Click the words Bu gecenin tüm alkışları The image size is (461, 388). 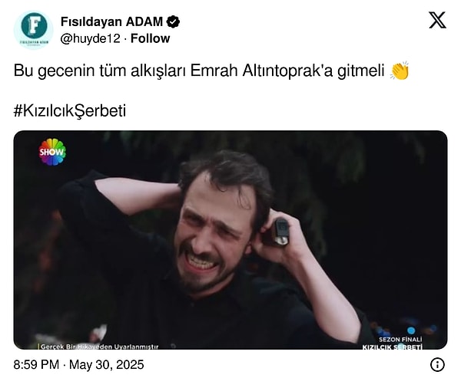tap(100, 71)
